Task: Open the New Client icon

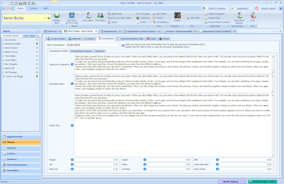Action: click(89, 16)
